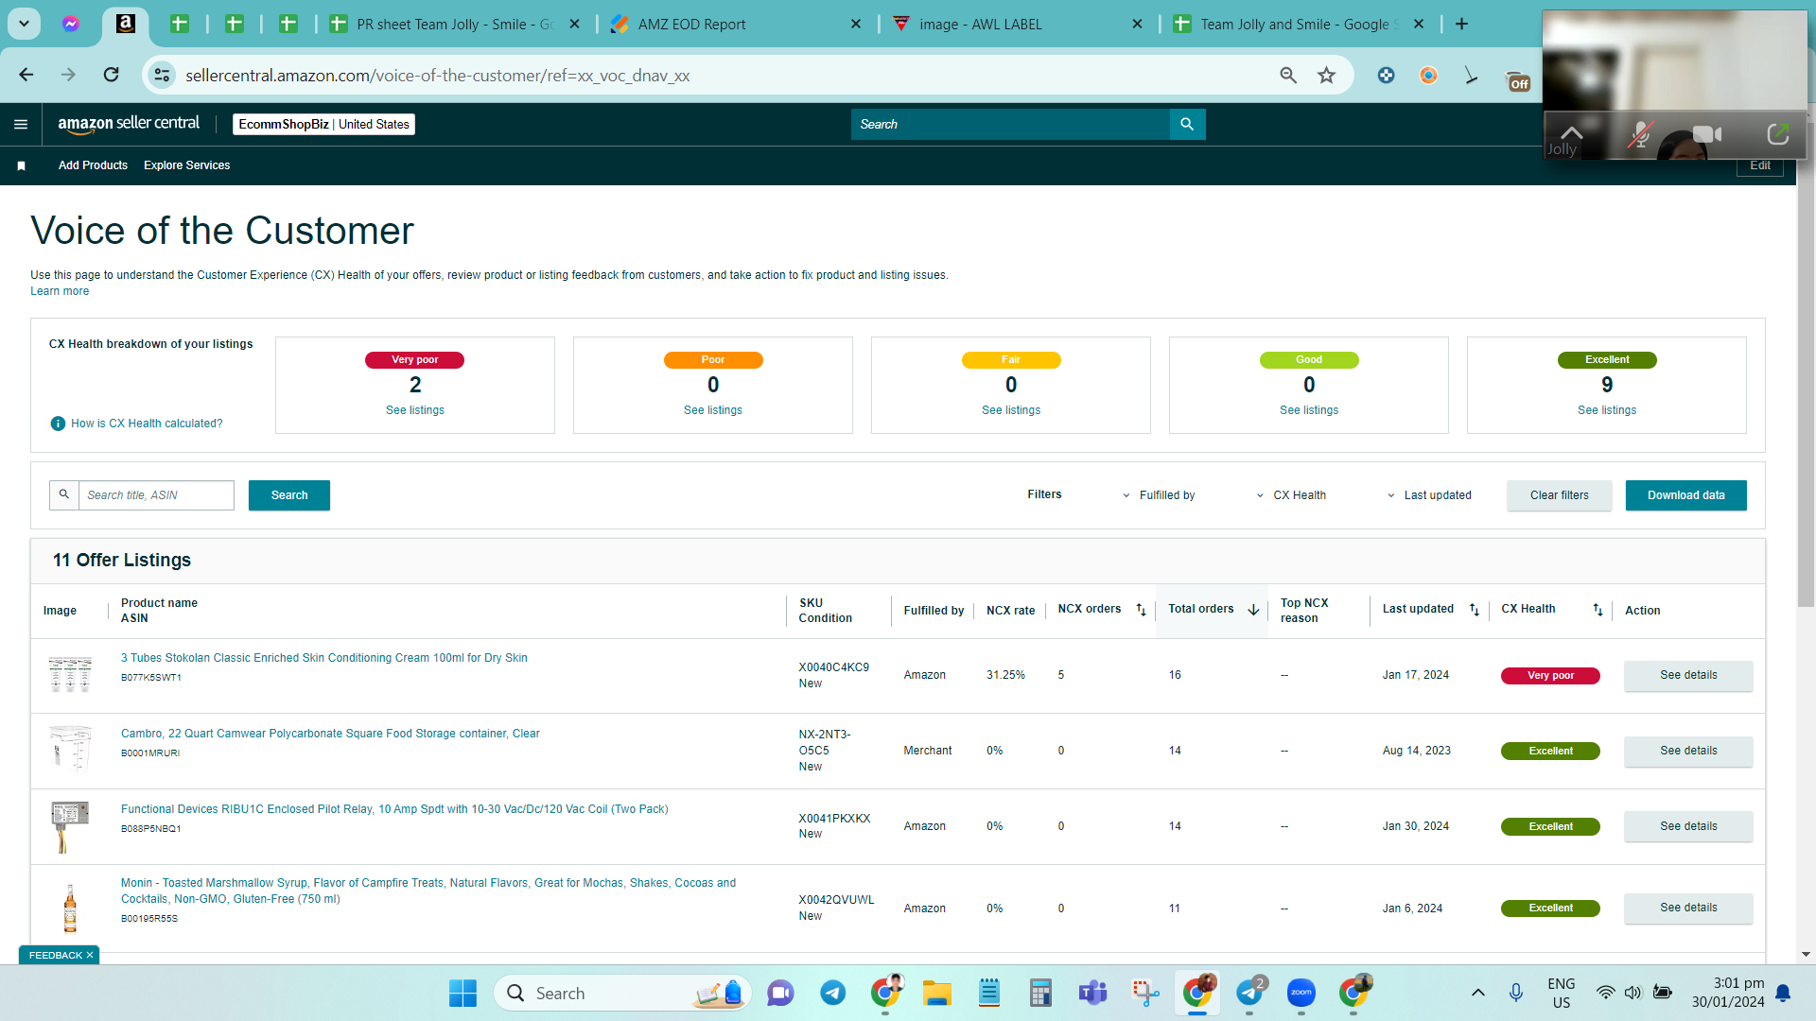Open the tab search chevron in Chrome
This screenshot has height=1021, width=1816.
point(24,24)
